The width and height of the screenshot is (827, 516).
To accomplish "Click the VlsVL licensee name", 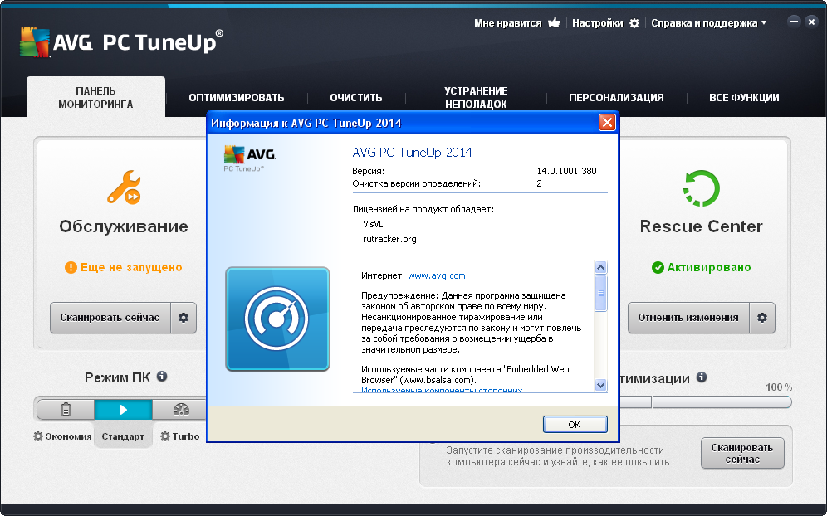I will pyautogui.click(x=373, y=224).
